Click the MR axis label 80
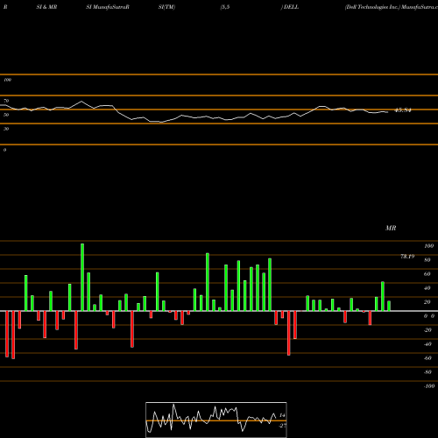The height and width of the screenshot is (438, 438). (x=427, y=260)
